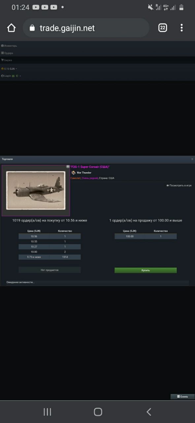This screenshot has width=195, height=423.
Task: Click the 1014 quantity cell
Action: point(65,257)
